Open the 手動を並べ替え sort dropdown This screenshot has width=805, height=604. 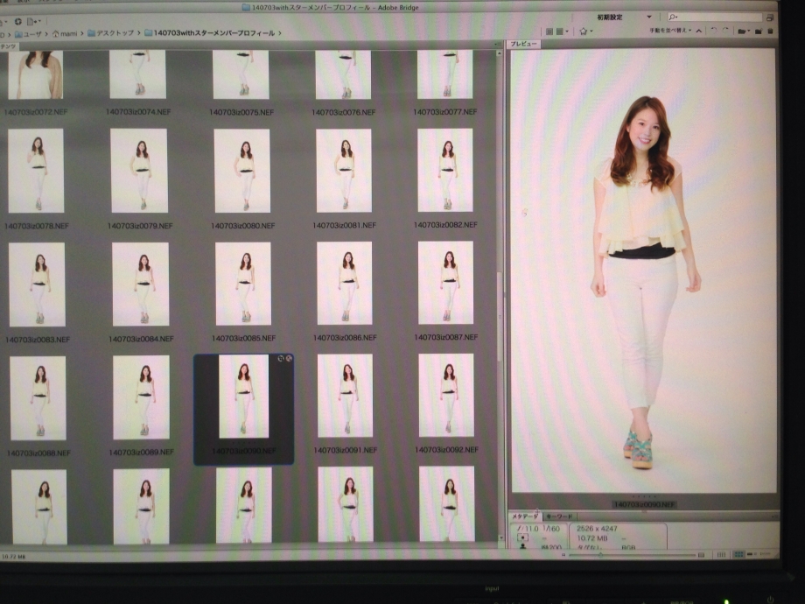(x=670, y=31)
